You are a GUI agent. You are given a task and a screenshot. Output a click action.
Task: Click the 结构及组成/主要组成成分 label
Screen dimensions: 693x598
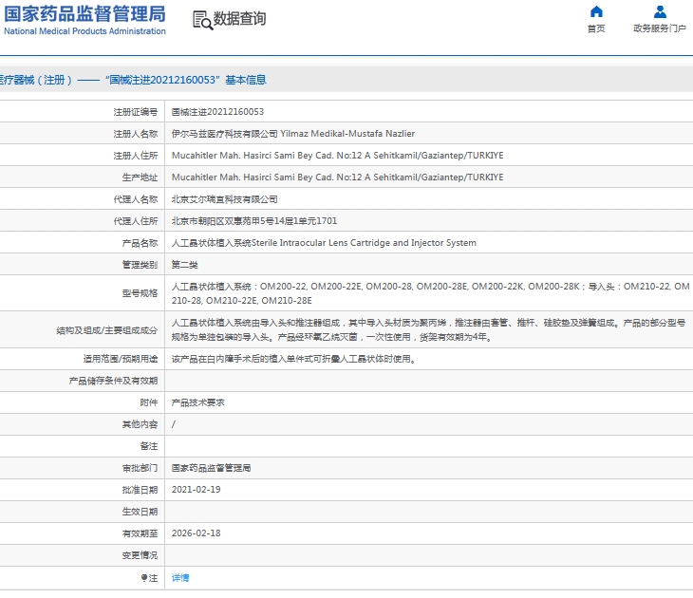(107, 330)
